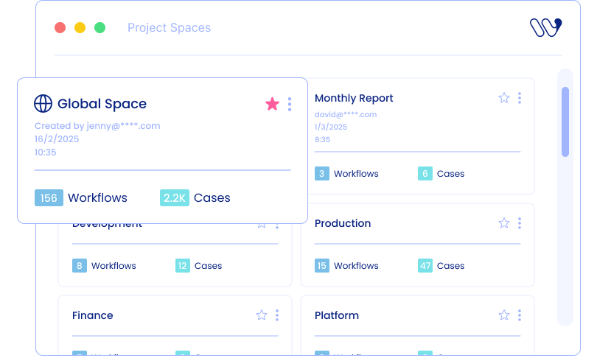597x358 pixels.
Task: Expand the Production more options menu
Action: [x=520, y=223]
